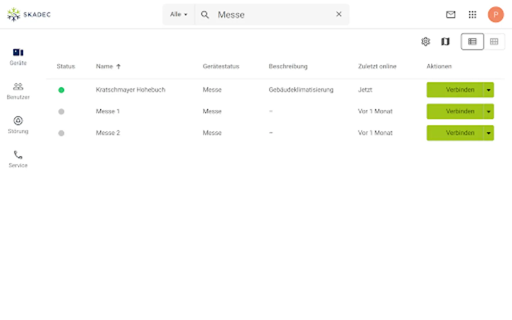Switch to the map view icon
This screenshot has width=512, height=320.
445,42
